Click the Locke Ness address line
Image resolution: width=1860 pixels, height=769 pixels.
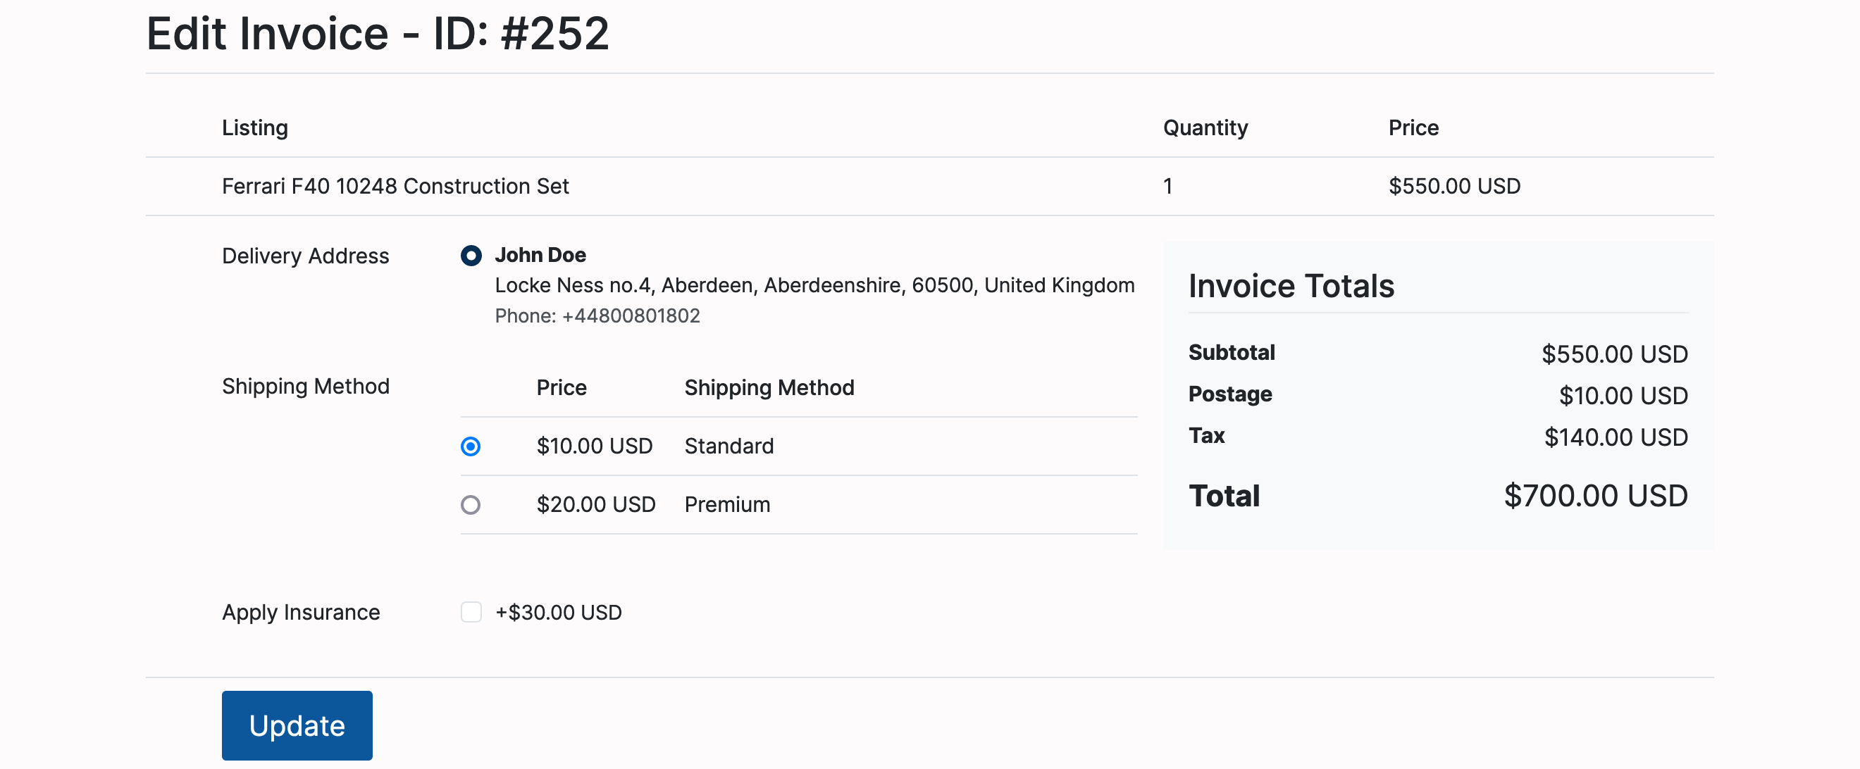coord(814,286)
